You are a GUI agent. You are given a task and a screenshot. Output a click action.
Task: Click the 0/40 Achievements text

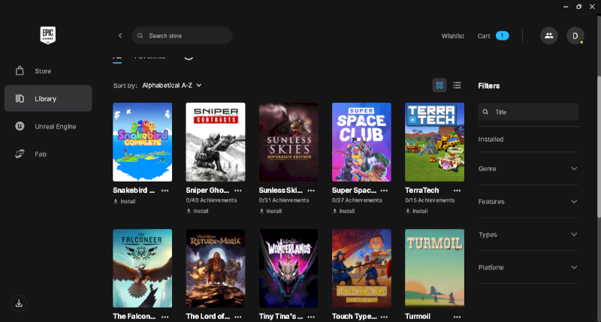point(212,200)
